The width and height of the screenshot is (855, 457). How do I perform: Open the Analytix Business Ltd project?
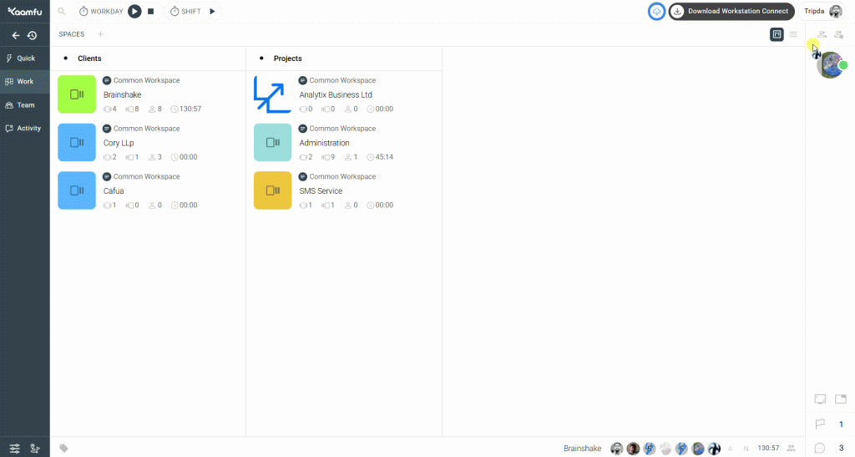click(336, 95)
